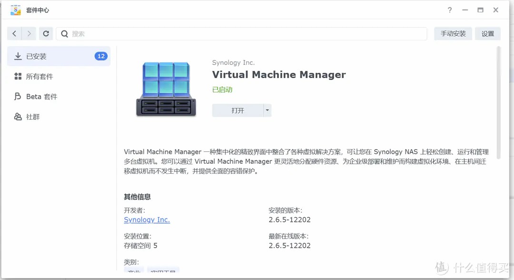Click the 手动安装 button

point(453,34)
